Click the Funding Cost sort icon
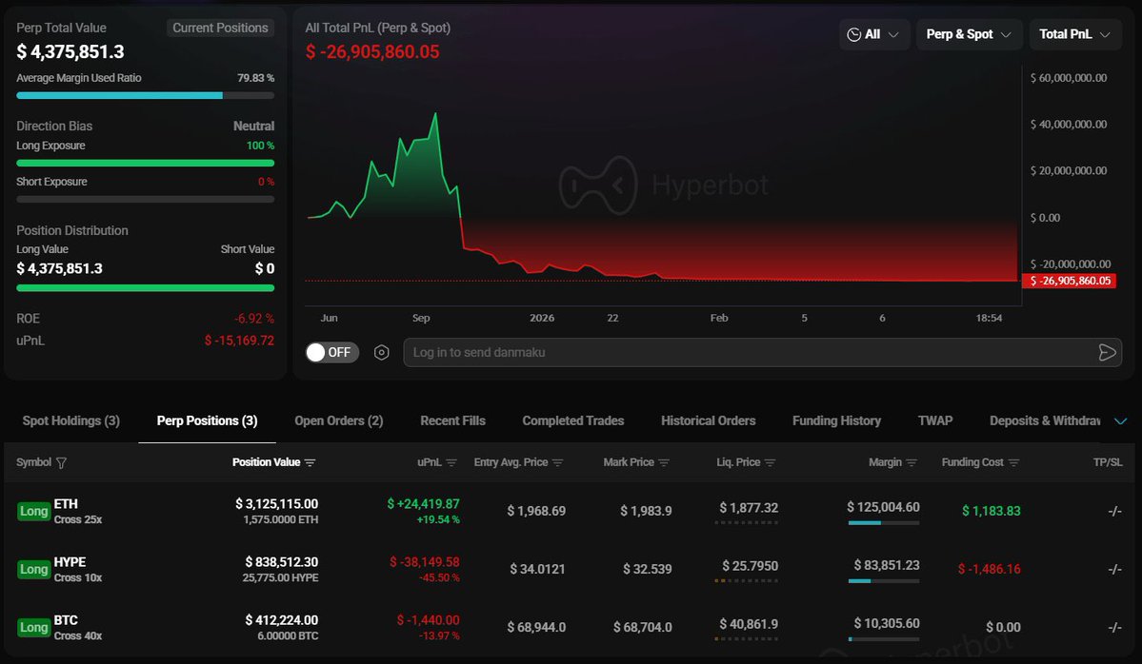This screenshot has height=664, width=1142. point(1013,463)
